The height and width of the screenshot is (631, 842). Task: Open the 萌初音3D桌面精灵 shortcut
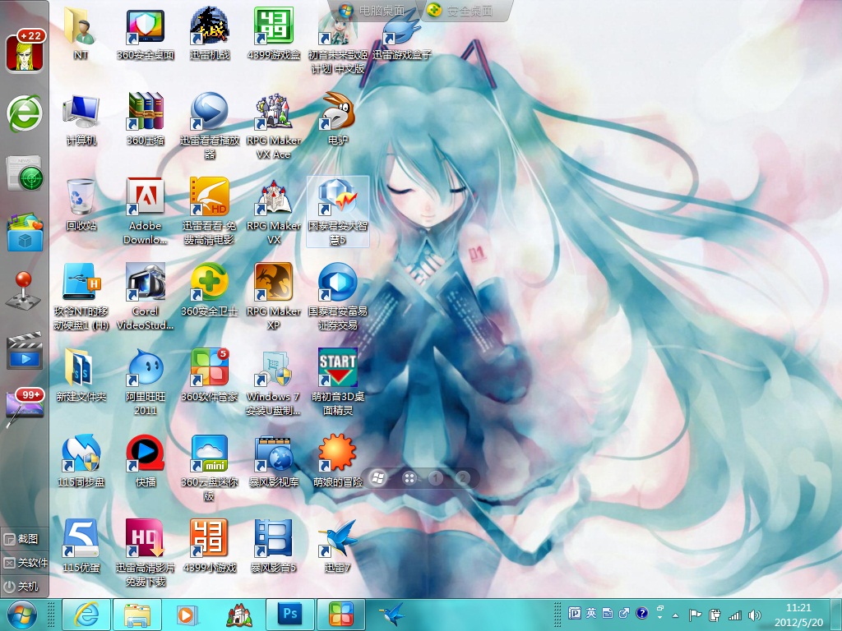[338, 382]
